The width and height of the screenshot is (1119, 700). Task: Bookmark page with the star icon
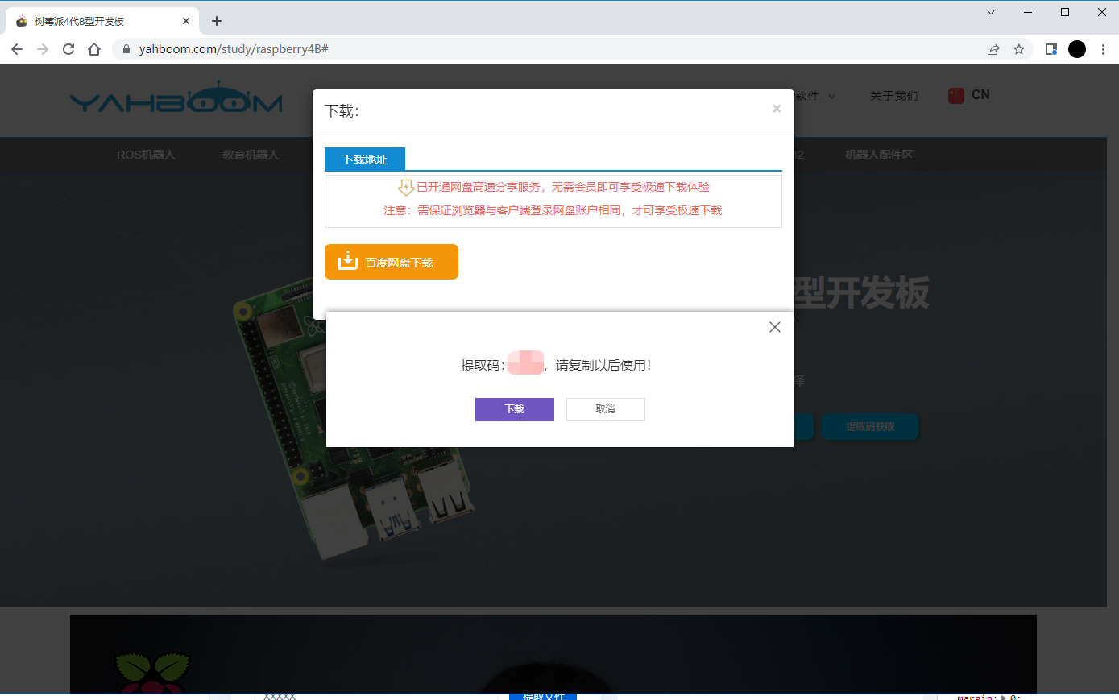click(x=1019, y=49)
